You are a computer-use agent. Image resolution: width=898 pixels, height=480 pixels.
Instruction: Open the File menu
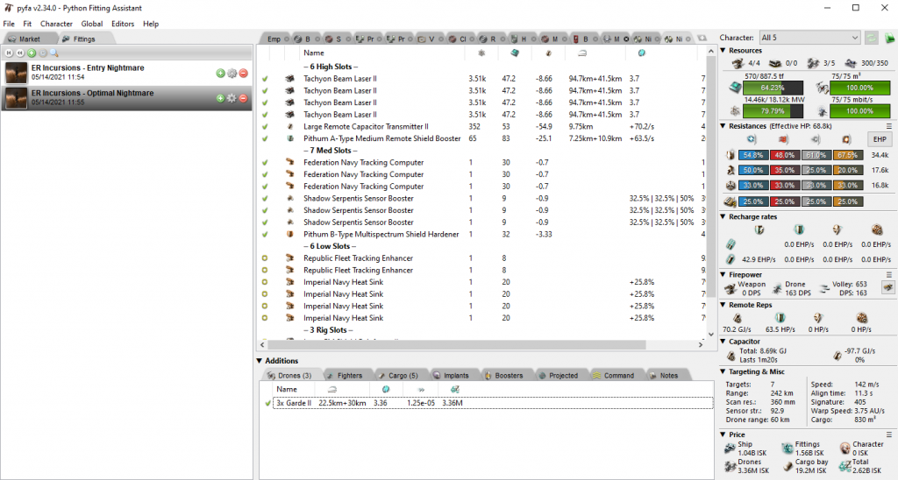(9, 24)
